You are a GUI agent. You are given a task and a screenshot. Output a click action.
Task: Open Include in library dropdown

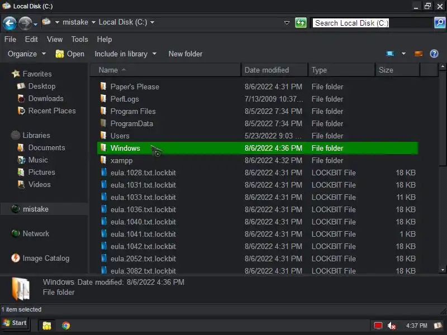tap(125, 54)
